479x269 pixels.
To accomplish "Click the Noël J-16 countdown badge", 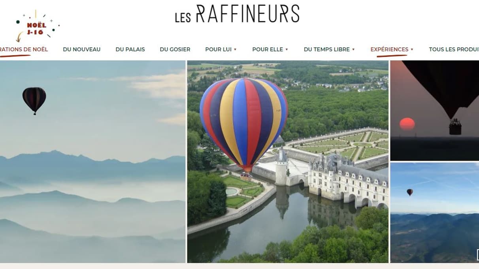I will [x=37, y=26].
